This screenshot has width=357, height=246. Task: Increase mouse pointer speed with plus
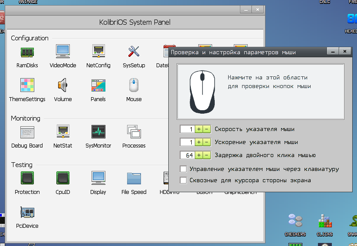pyautogui.click(x=199, y=129)
